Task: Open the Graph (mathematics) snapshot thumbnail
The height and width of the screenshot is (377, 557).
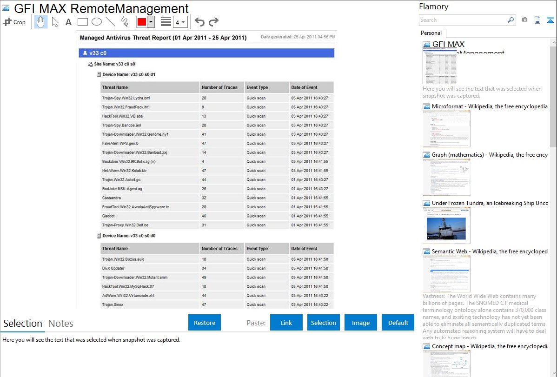Action: 446,177
